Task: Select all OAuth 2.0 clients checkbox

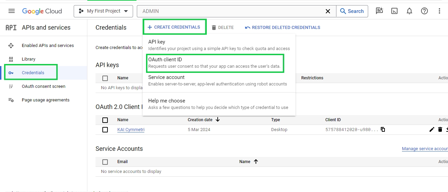Action: [x=105, y=120]
